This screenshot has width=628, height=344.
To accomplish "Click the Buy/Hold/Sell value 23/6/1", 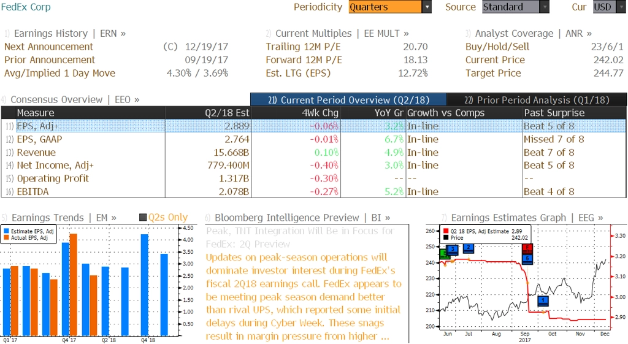I will coord(607,47).
